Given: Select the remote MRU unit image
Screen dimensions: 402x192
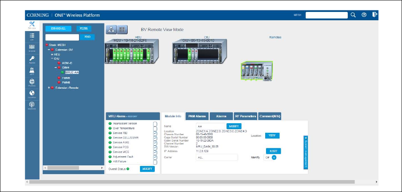Looking at the screenshot, I should pyautogui.click(x=257, y=71).
